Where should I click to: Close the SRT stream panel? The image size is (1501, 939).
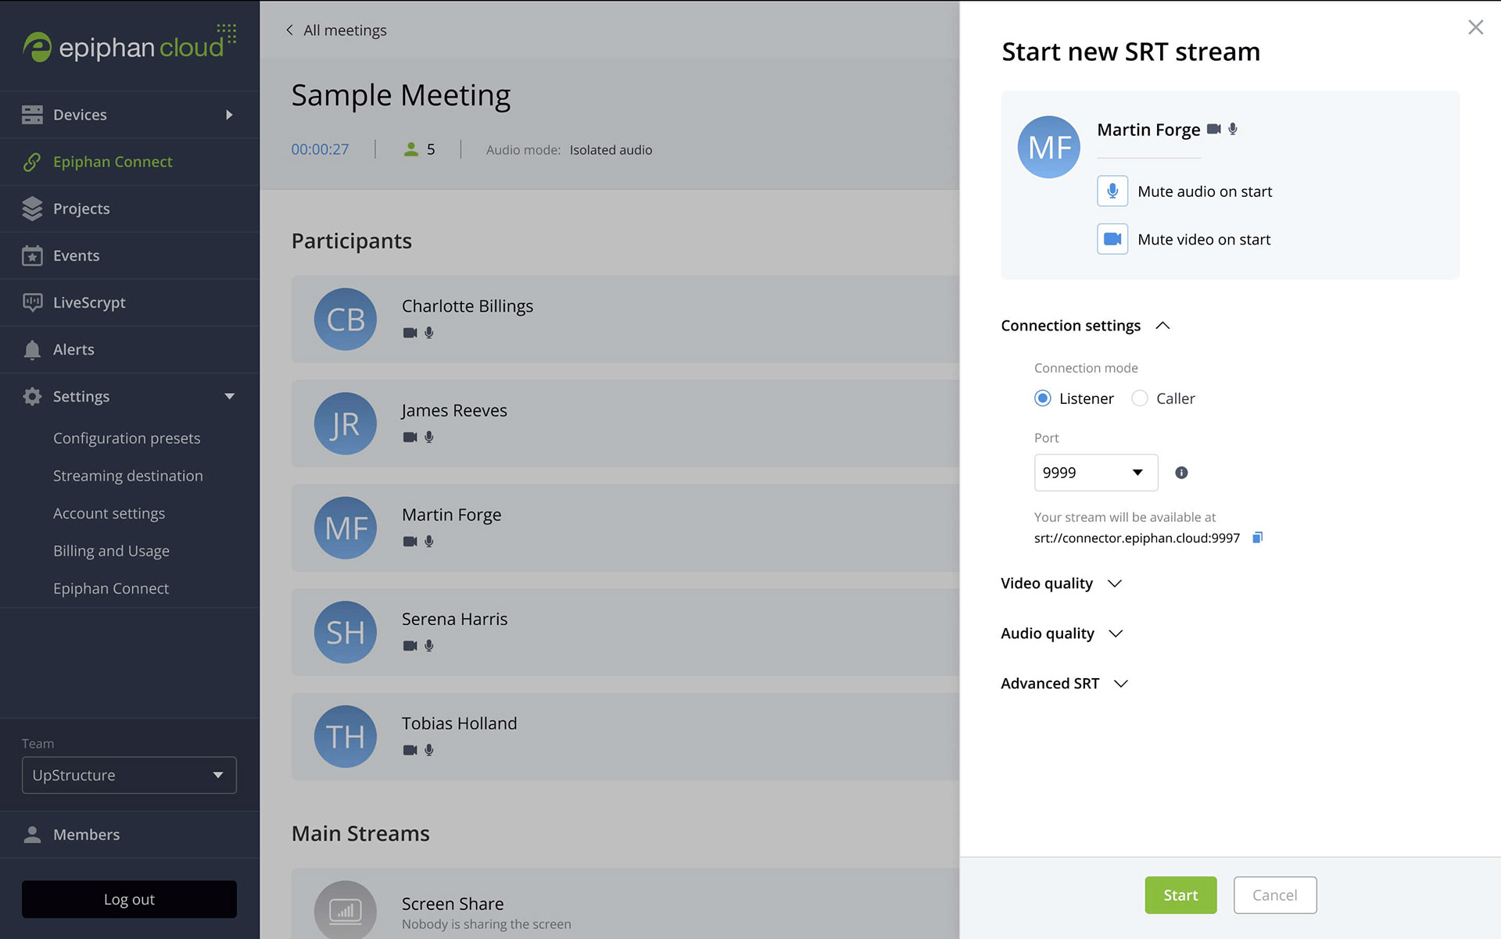(1475, 27)
